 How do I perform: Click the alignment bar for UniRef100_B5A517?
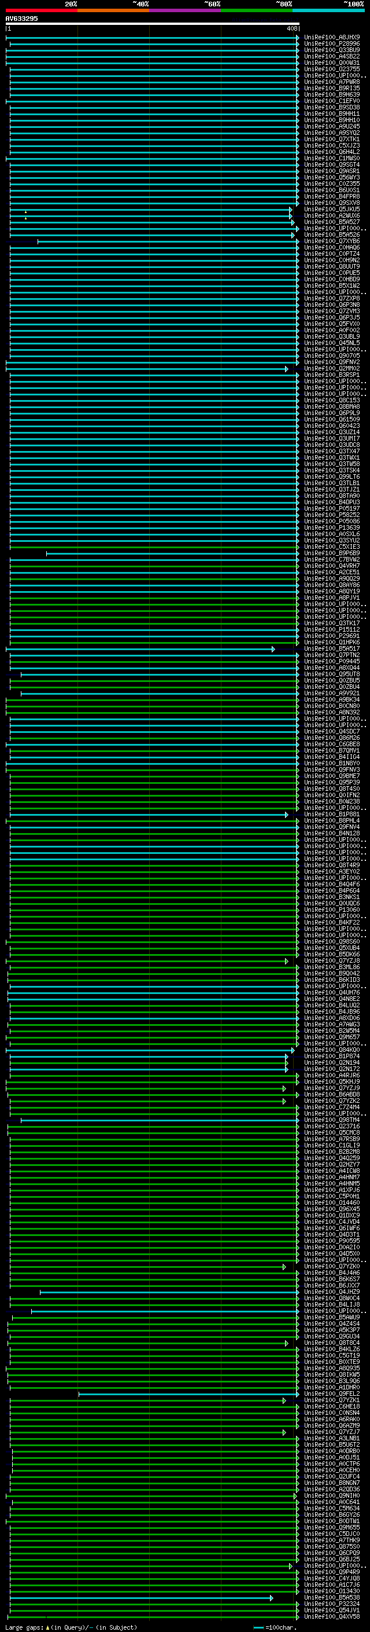[140, 650]
